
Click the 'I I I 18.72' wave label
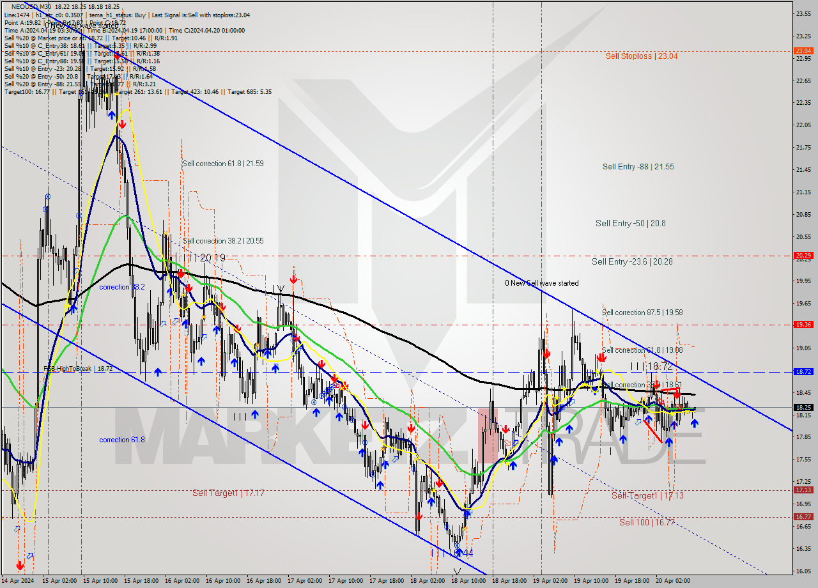tap(651, 367)
